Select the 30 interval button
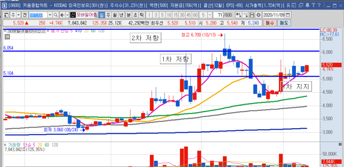This screenshot has height=167, width=344. (182, 15)
